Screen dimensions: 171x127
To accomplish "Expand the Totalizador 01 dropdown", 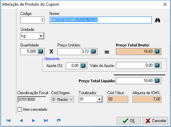I will (99, 99).
